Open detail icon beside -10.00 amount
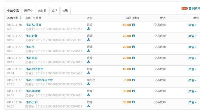200x110 pixels. 133,69
